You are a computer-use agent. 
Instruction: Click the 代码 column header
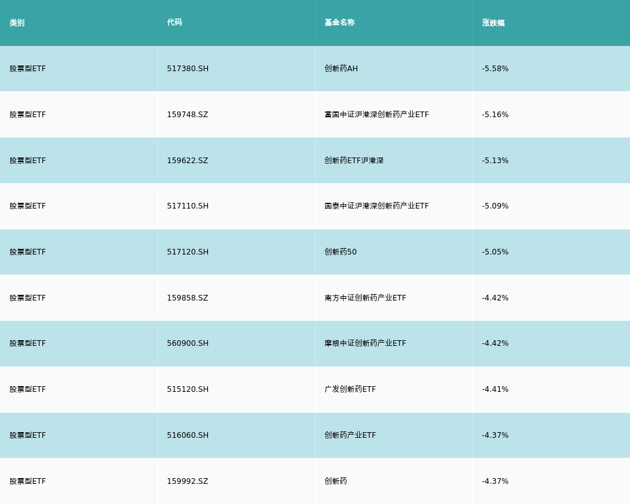175,23
